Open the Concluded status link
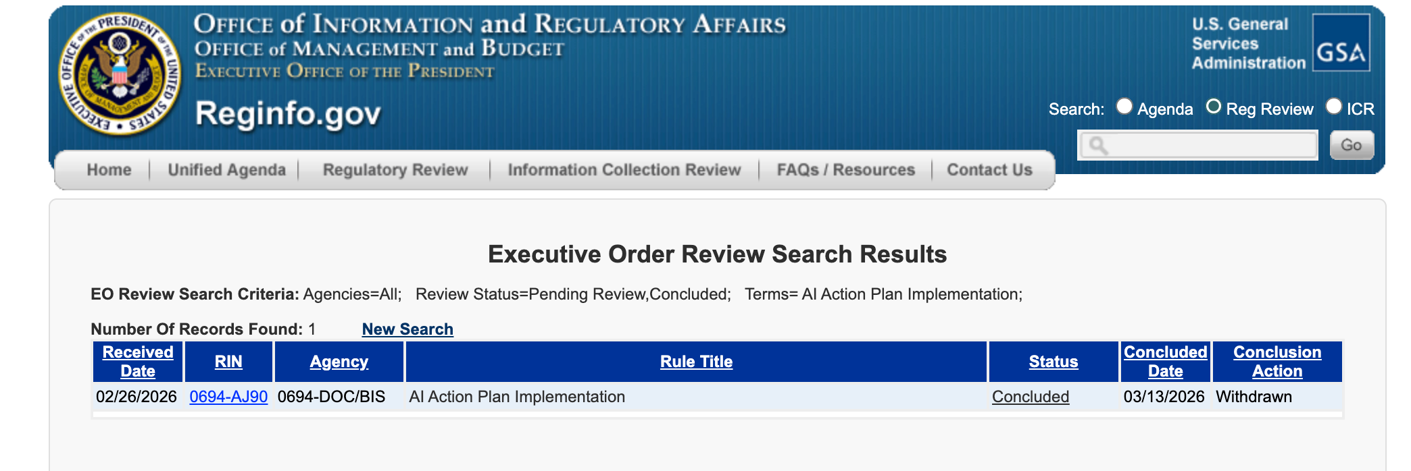Screen dimensions: 1411x471 tap(1030, 397)
